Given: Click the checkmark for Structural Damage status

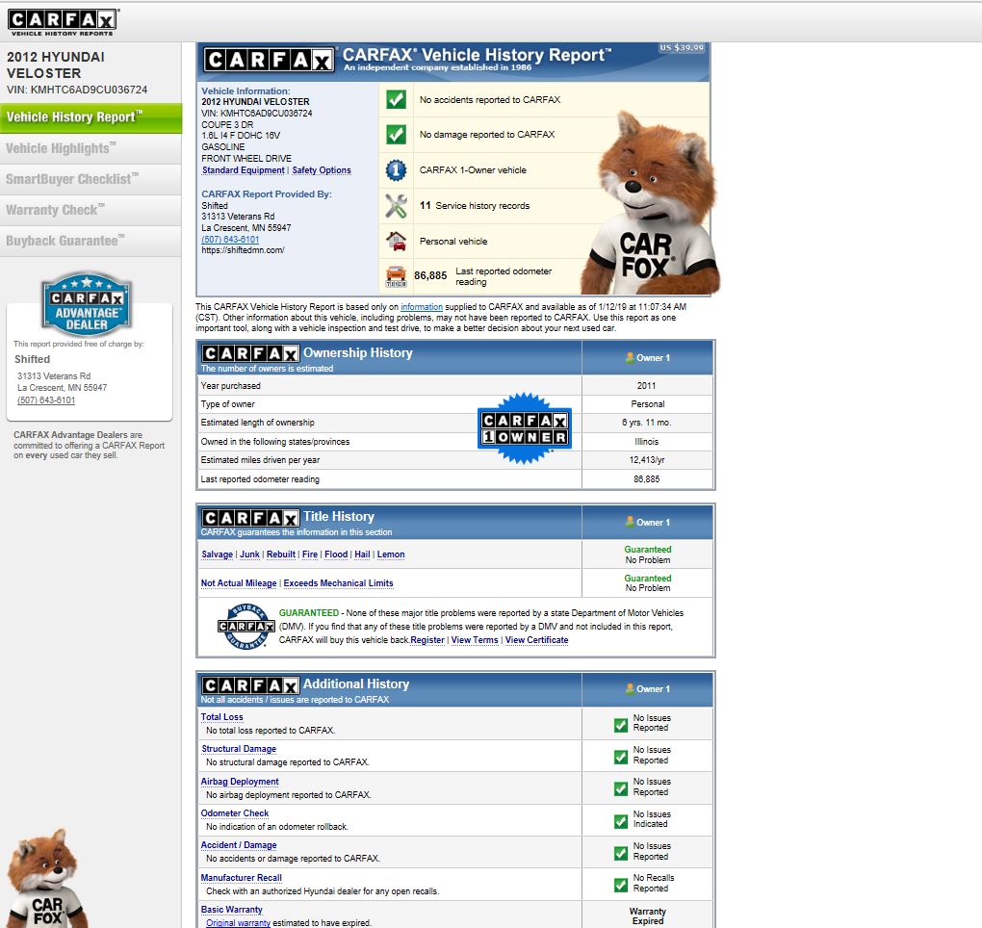Looking at the screenshot, I should [621, 757].
